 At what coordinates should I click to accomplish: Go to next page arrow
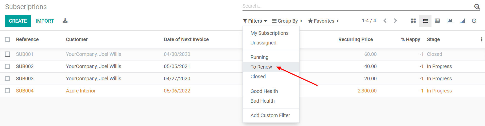[395, 21]
